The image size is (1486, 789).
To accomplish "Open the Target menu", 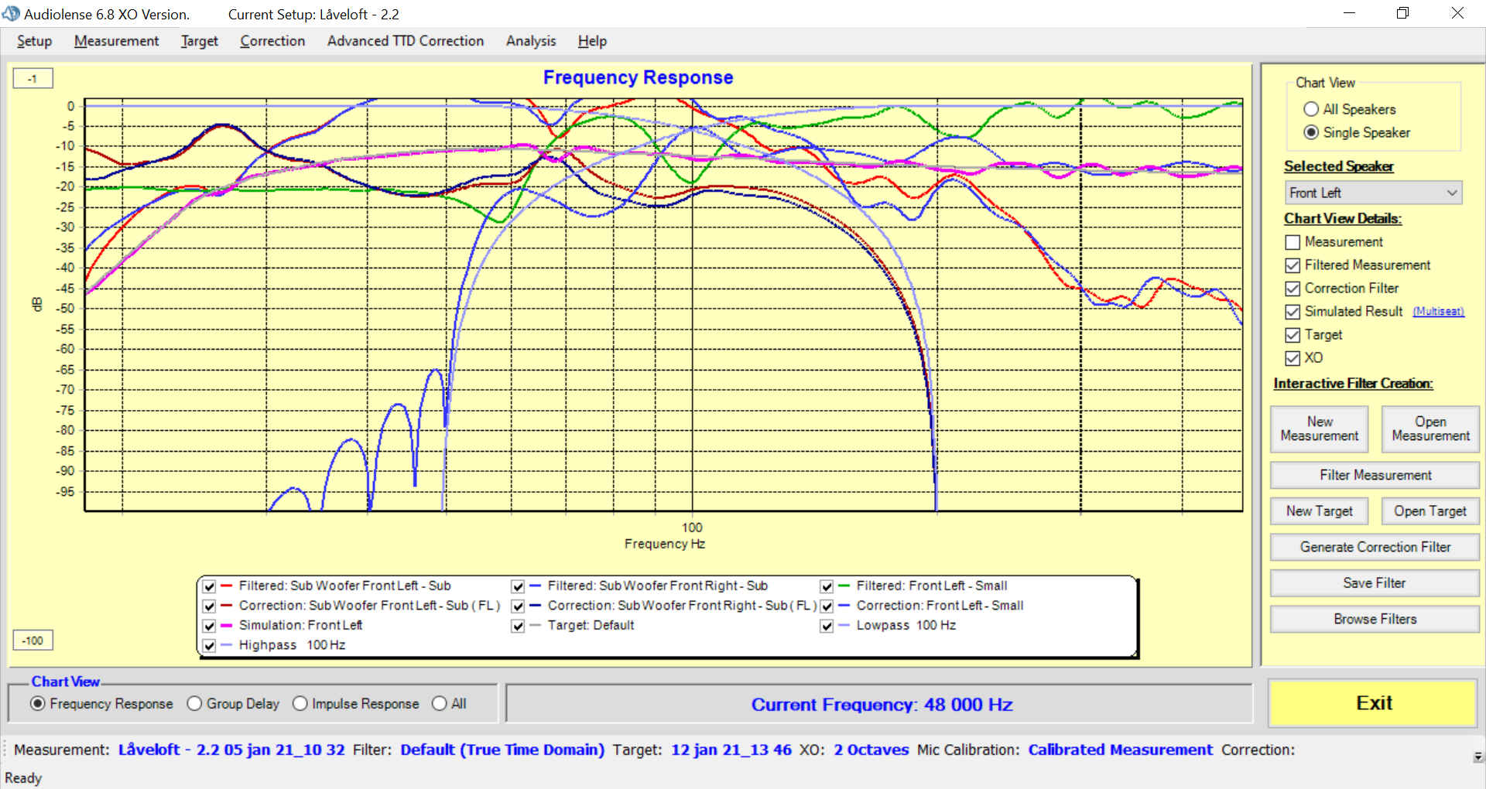I will (x=200, y=41).
